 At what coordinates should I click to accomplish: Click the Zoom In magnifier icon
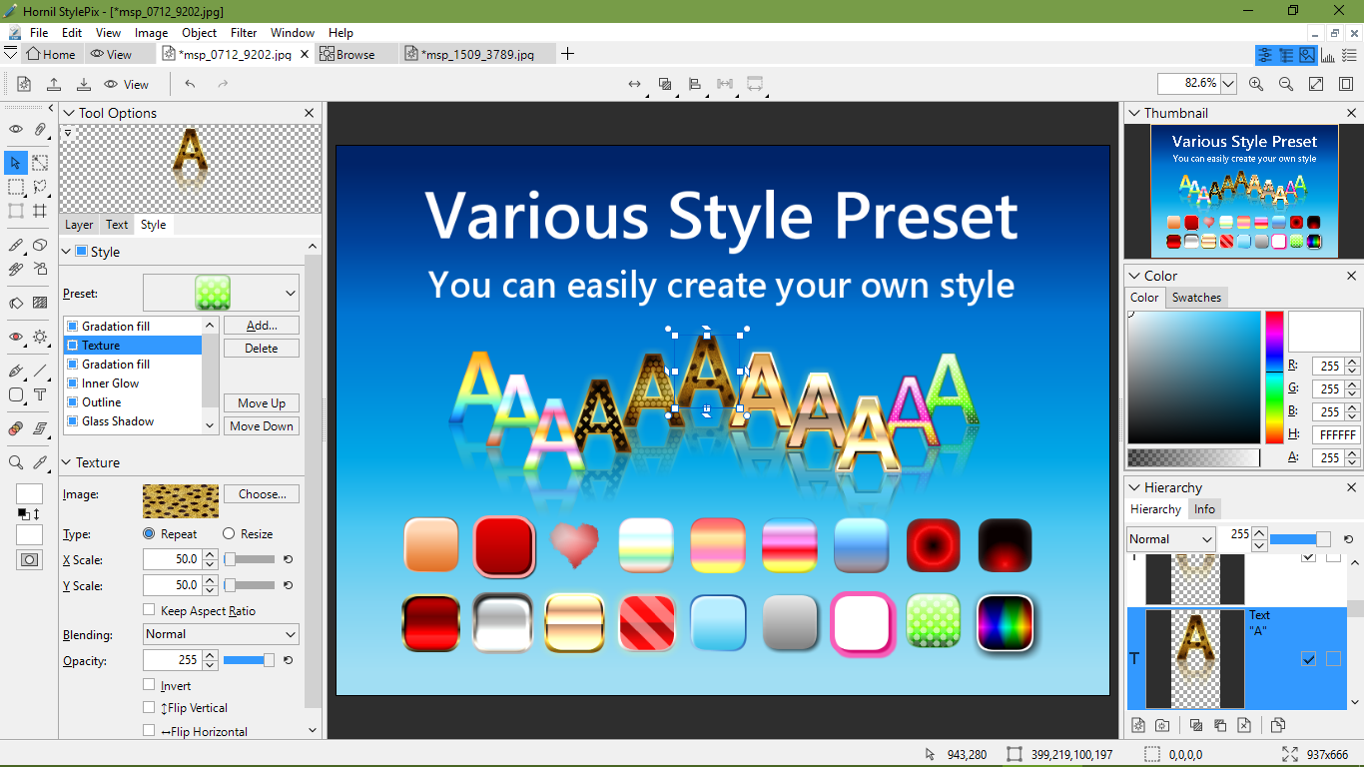point(1256,85)
